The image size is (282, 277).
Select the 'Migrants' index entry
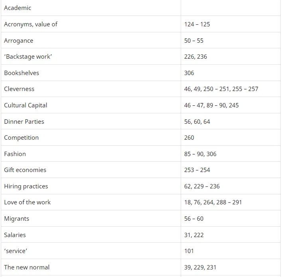(17, 219)
